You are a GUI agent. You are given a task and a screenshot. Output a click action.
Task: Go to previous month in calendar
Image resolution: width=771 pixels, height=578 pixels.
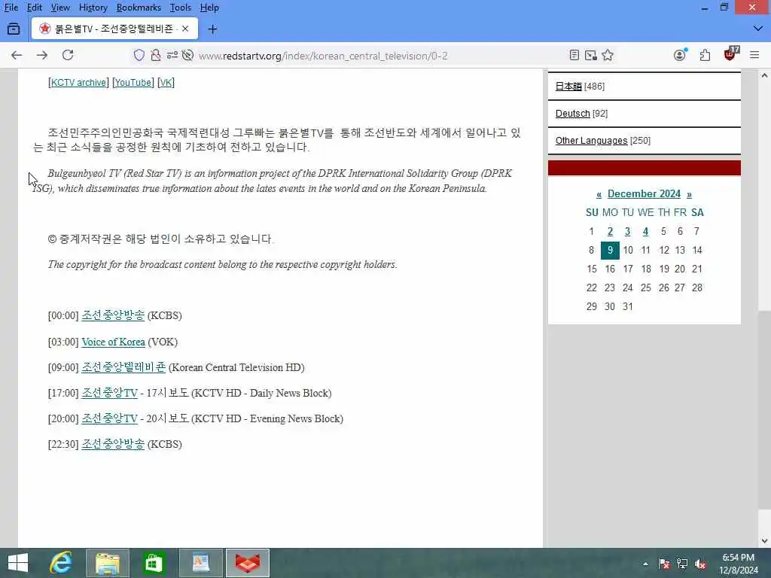point(599,194)
